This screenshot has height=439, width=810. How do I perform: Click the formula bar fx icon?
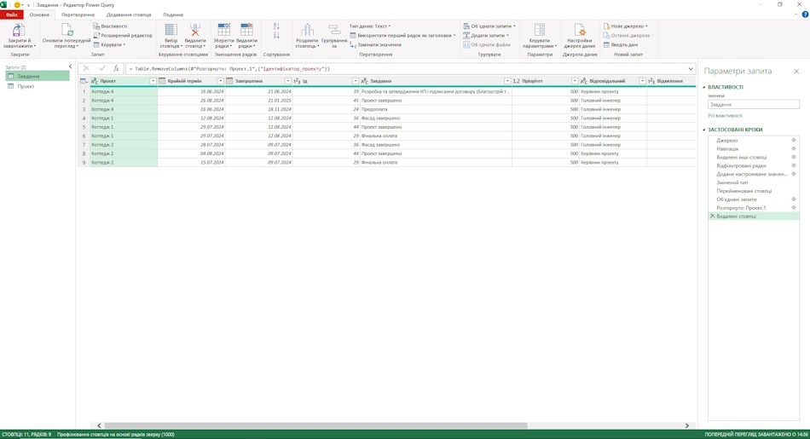click(x=116, y=68)
